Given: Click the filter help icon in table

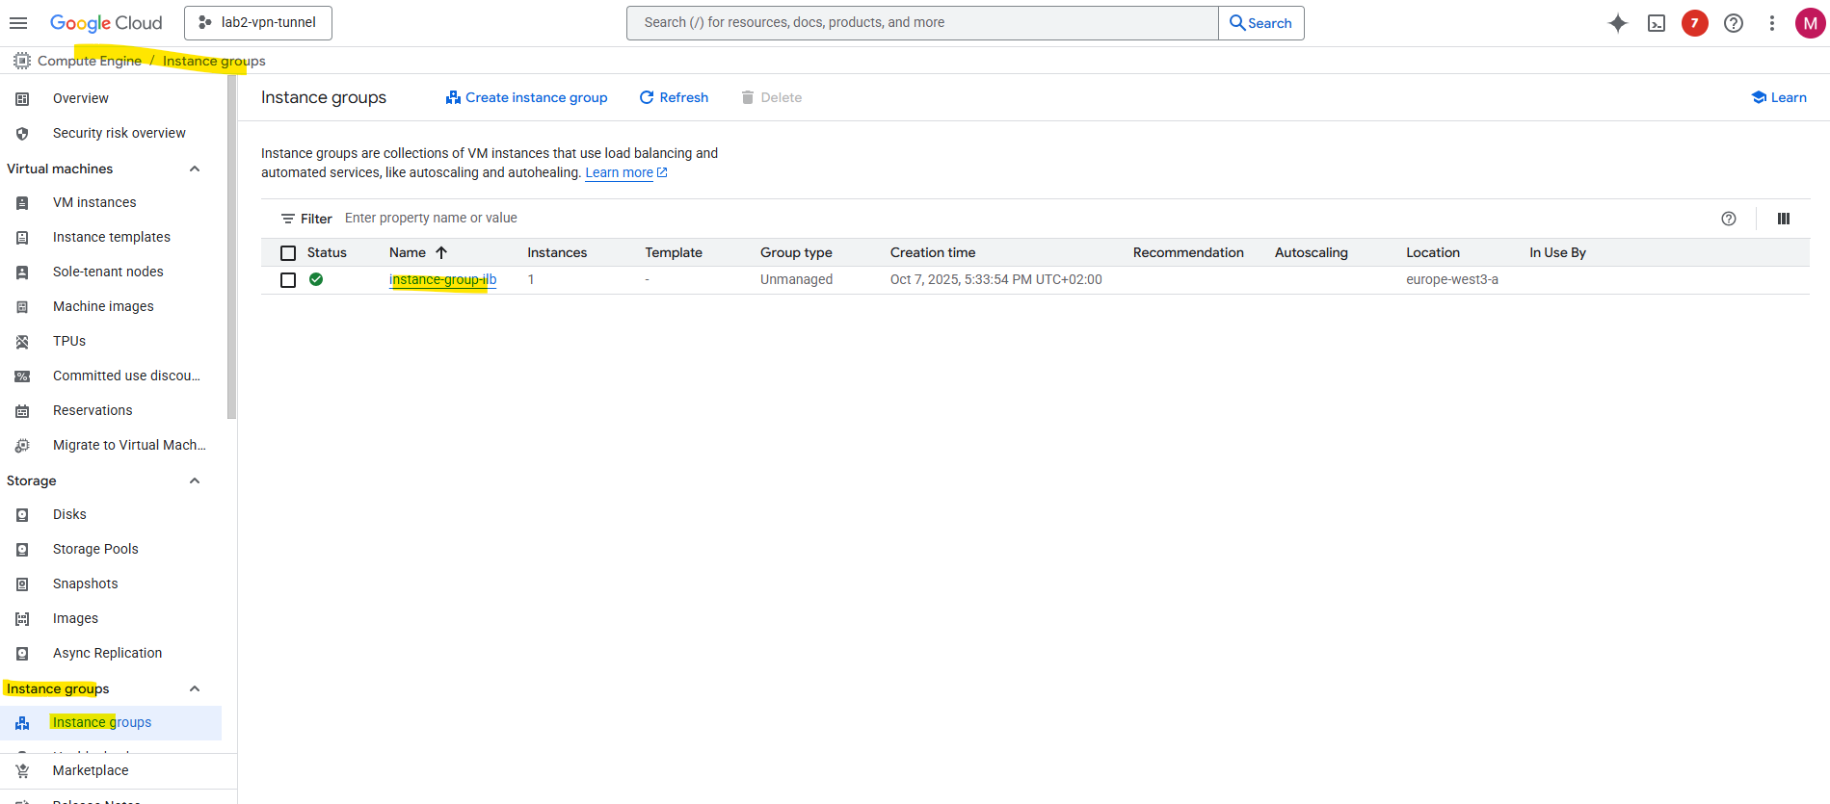Looking at the screenshot, I should 1729,219.
